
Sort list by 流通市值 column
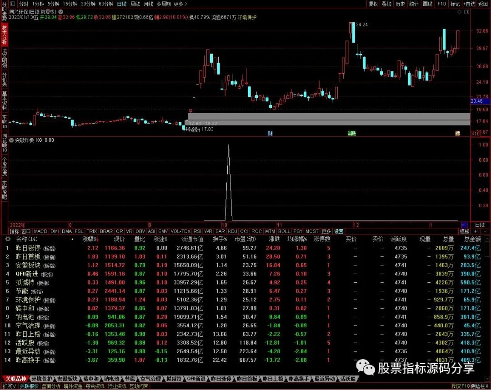click(192, 239)
